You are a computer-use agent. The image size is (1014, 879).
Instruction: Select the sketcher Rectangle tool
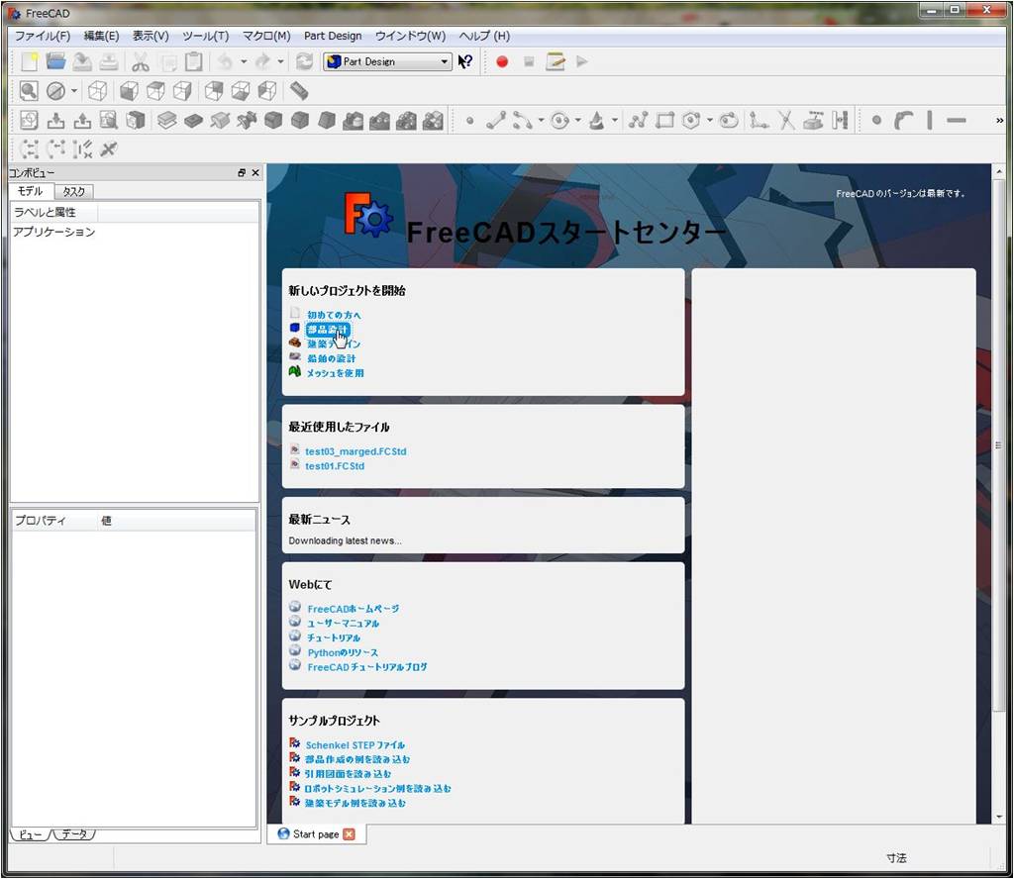coord(664,121)
